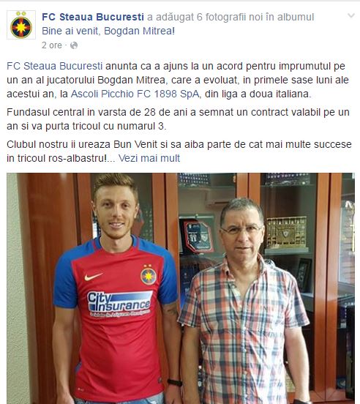Click the black wristwatch on player's arm

(x=174, y=382)
